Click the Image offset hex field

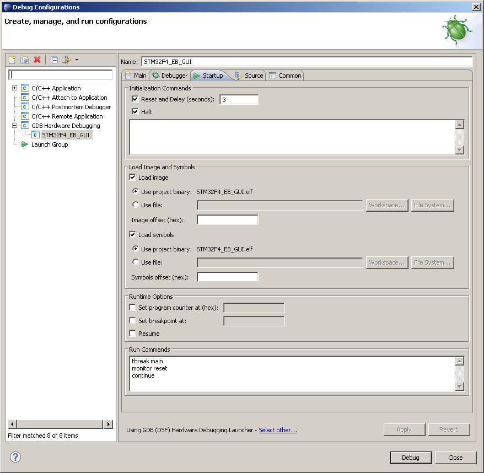tap(228, 220)
